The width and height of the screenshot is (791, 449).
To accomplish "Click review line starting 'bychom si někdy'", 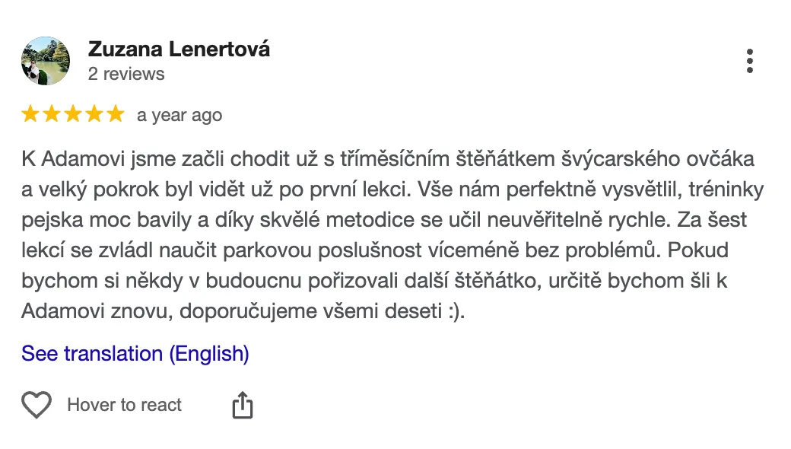I will click(x=374, y=281).
